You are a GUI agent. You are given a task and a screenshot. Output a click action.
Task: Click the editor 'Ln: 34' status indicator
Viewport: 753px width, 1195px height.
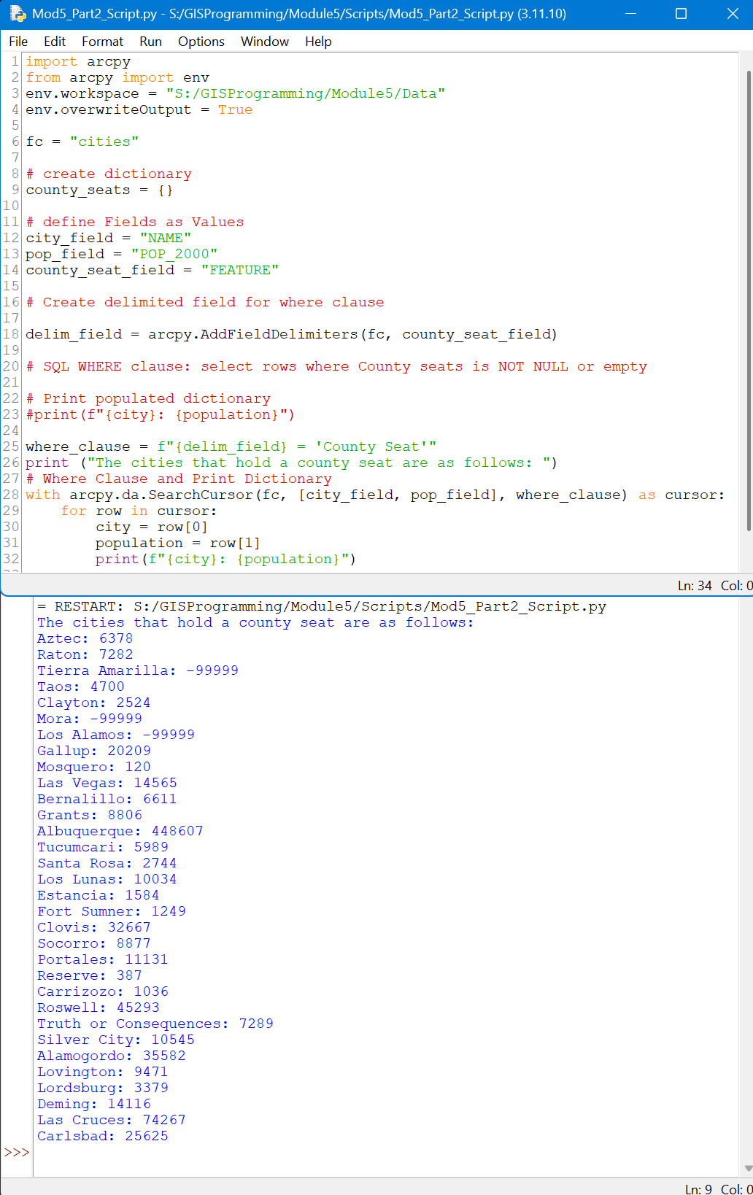695,585
